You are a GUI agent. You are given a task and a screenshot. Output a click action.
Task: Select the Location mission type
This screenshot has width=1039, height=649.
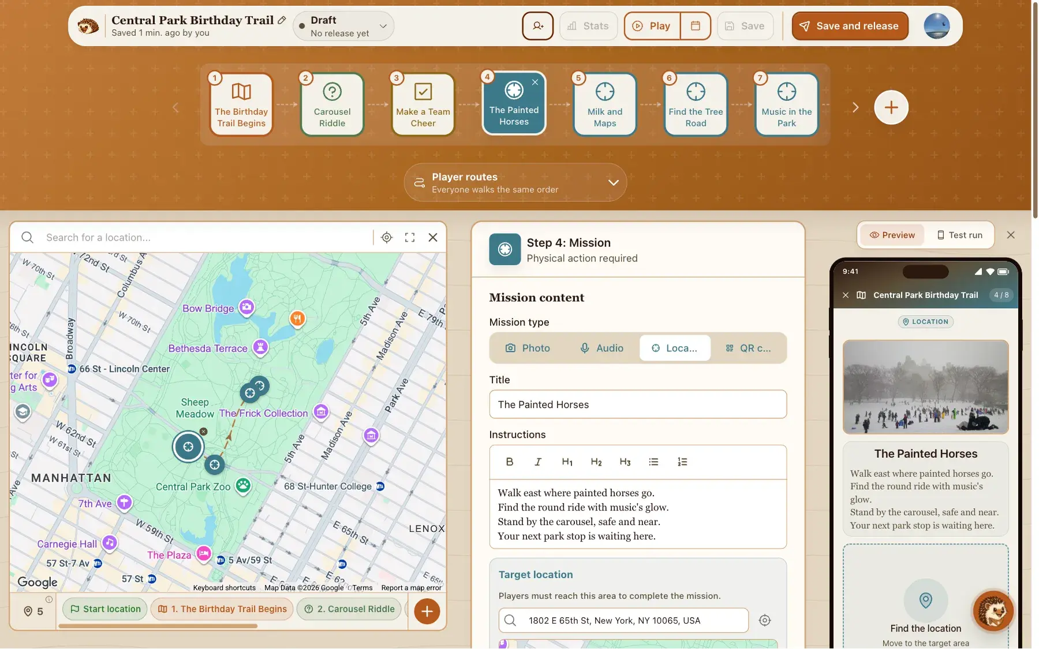675,348
